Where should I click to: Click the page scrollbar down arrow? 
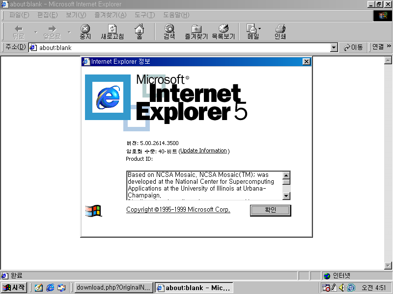tap(388, 266)
